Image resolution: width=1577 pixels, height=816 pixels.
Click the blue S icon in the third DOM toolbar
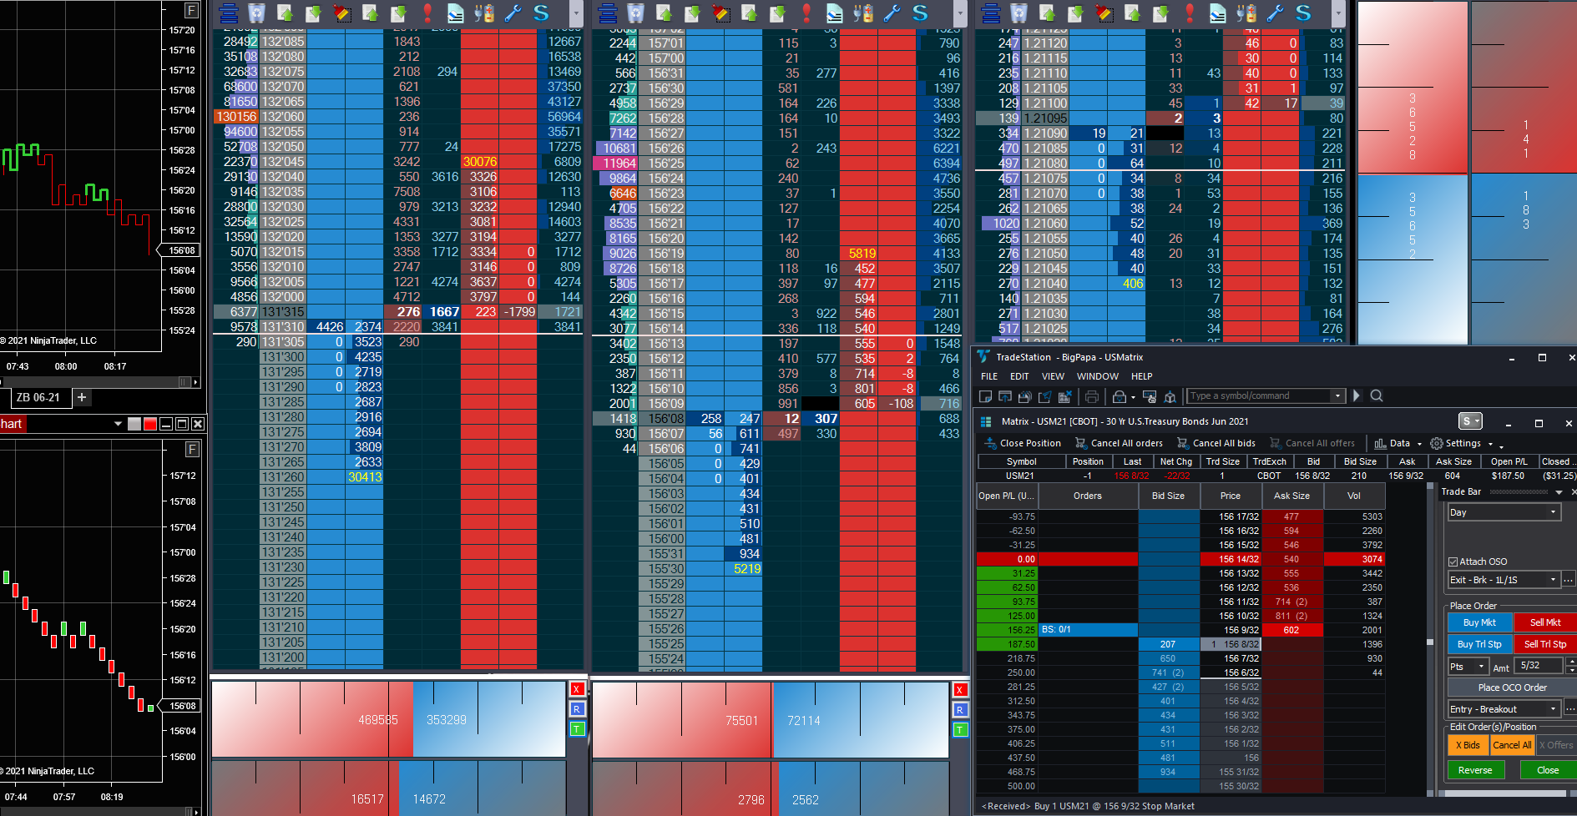click(1303, 13)
